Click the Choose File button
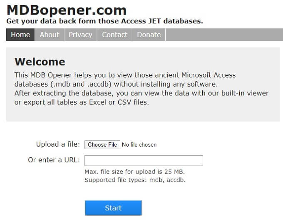 (102, 144)
